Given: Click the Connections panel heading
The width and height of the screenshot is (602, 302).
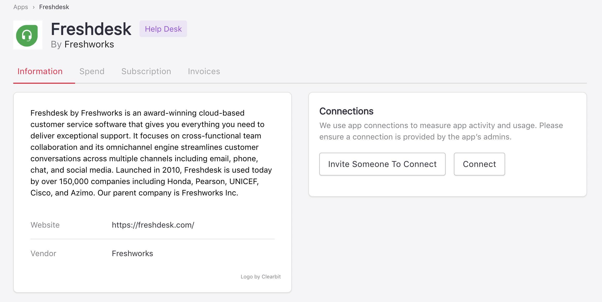Looking at the screenshot, I should click(346, 111).
